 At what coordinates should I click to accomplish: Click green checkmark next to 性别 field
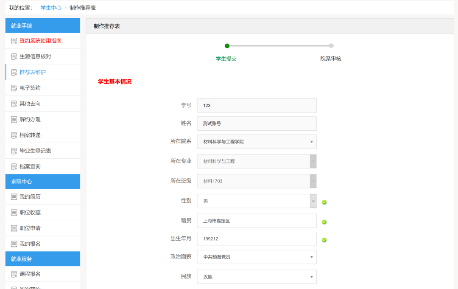coord(324,202)
